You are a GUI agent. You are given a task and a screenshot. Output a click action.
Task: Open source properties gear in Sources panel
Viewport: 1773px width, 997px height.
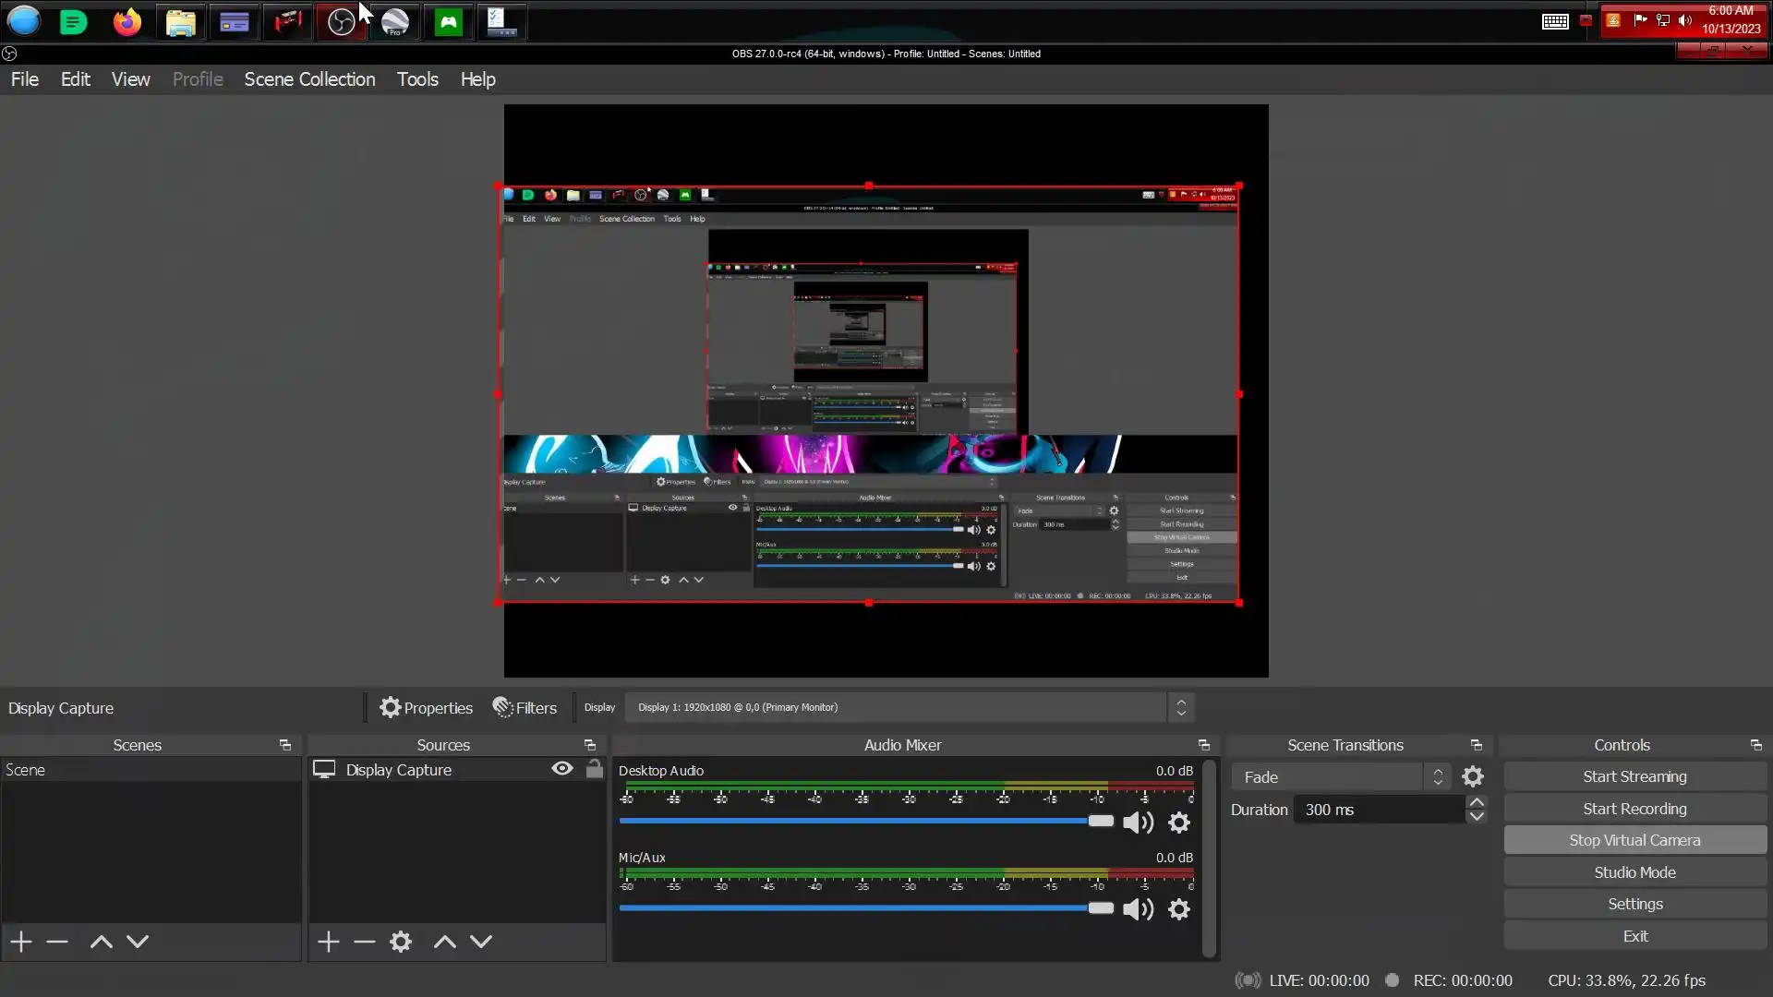pos(400,942)
